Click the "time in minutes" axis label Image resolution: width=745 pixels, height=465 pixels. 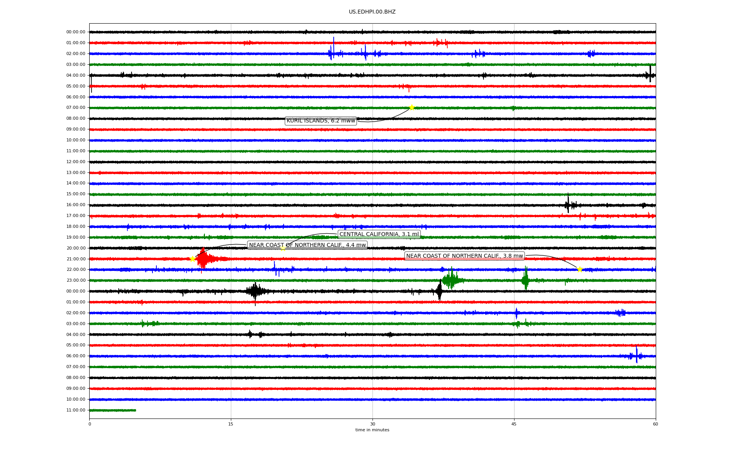(x=372, y=430)
